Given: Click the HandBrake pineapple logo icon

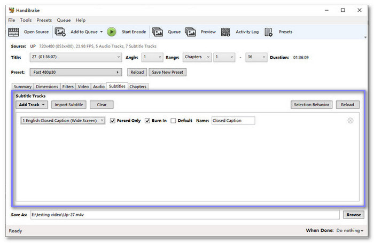Looking at the screenshot, I should coord(12,10).
